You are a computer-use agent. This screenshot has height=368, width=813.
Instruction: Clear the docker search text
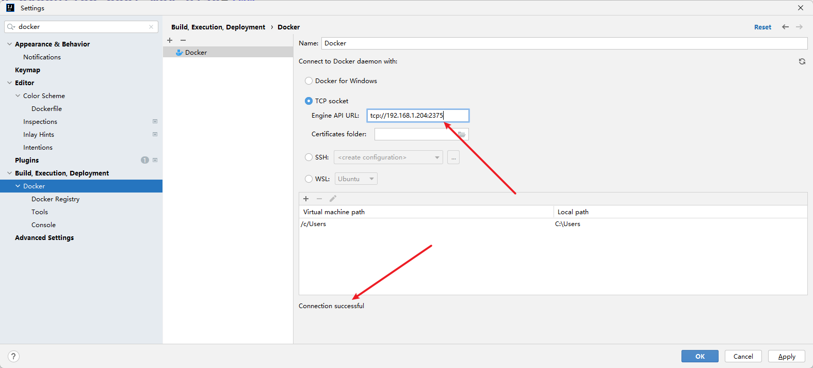[x=151, y=27]
